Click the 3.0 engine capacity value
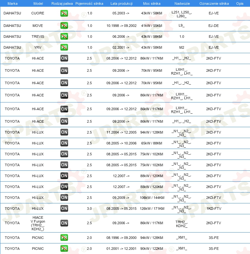 click(89, 208)
